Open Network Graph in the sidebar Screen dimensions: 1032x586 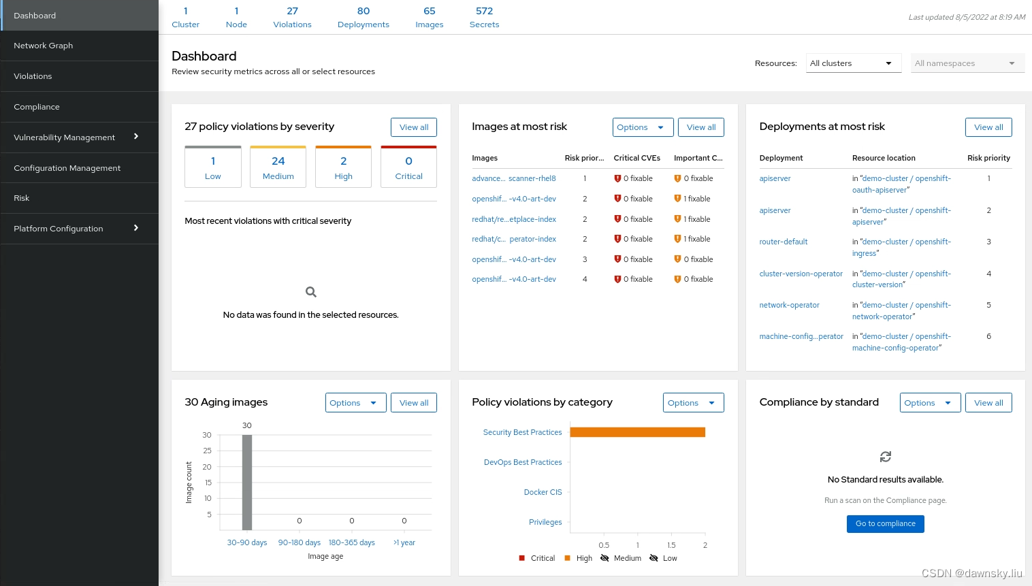point(79,46)
